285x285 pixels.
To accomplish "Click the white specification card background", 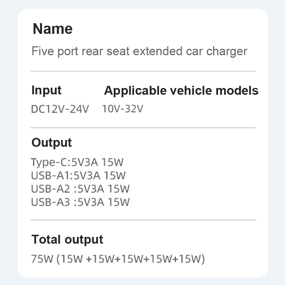I will click(x=214, y=171).
